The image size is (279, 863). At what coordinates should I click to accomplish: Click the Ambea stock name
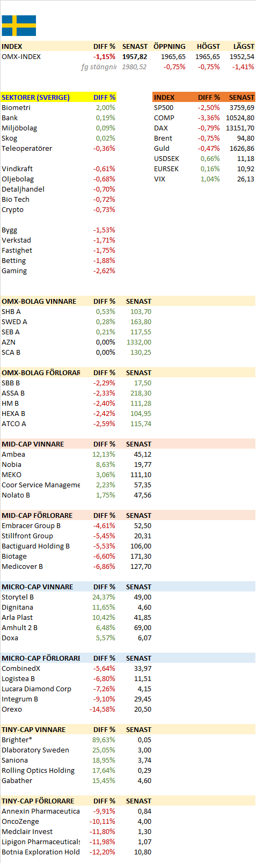coord(13,454)
